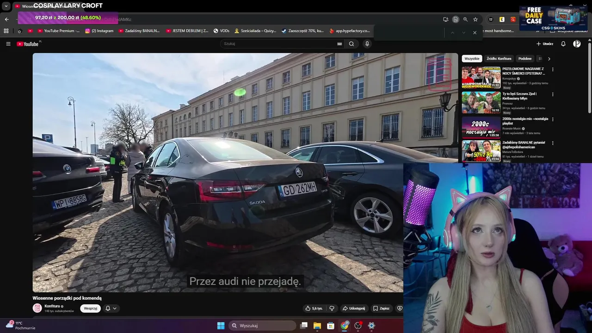Click the Udostępnij share button
The image size is (592, 333).
[354, 308]
